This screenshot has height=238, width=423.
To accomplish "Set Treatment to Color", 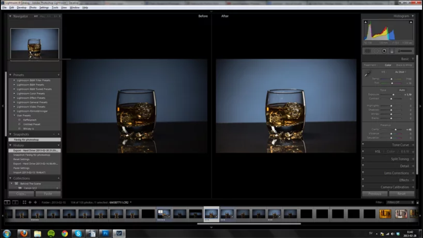I will (388, 65).
